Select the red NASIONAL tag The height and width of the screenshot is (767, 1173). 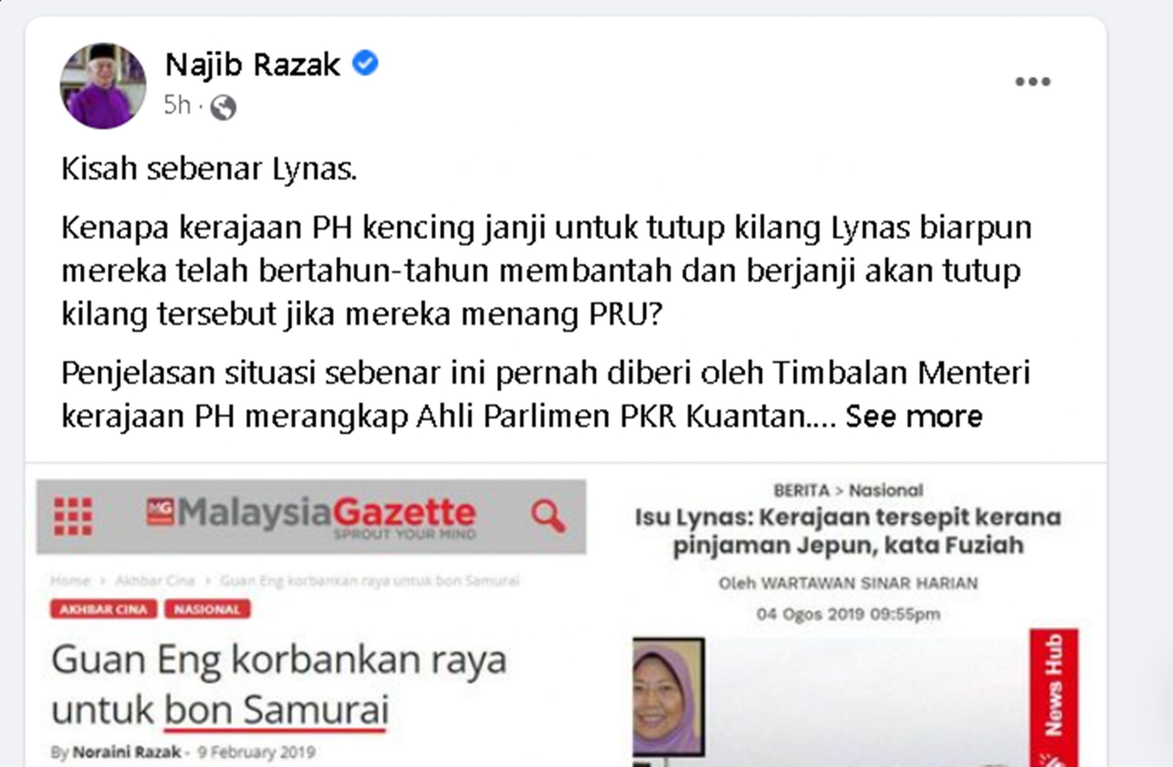tap(207, 609)
